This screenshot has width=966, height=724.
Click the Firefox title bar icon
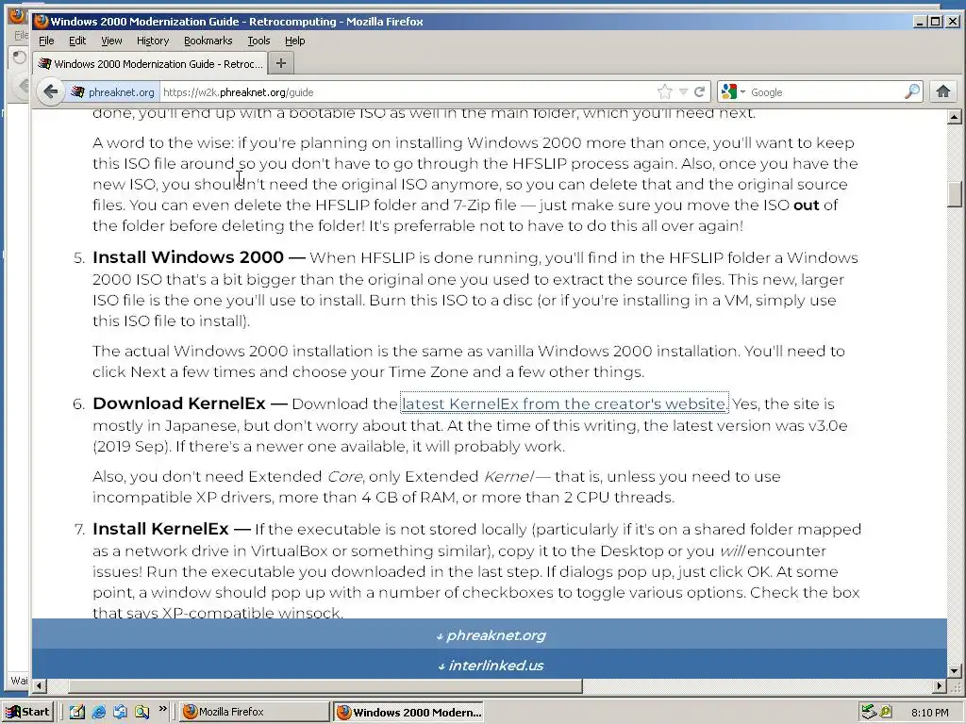pyautogui.click(x=42, y=22)
